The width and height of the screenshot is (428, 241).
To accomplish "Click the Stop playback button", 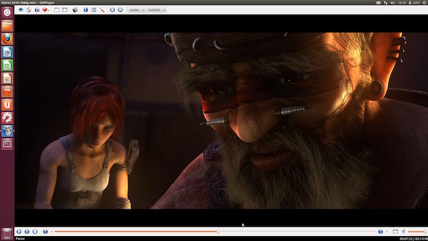I will click(35, 232).
